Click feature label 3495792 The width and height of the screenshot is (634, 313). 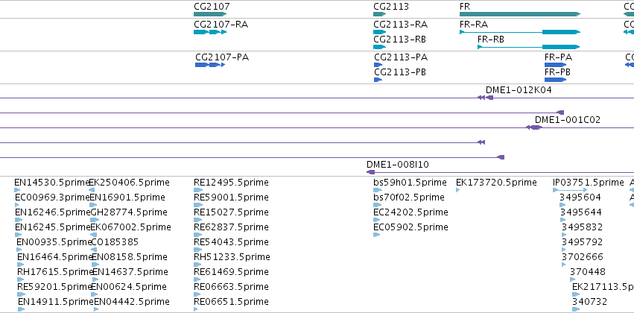[x=583, y=243]
